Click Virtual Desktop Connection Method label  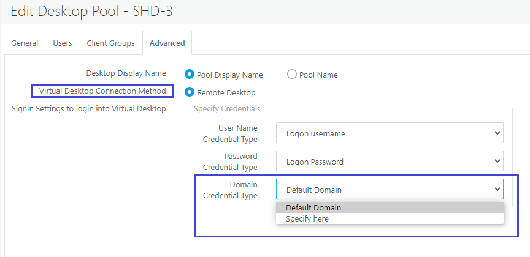tap(102, 91)
